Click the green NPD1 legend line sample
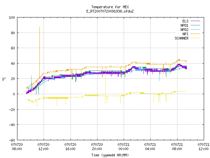Viewport: 210px width, 158px height. [x=195, y=25]
